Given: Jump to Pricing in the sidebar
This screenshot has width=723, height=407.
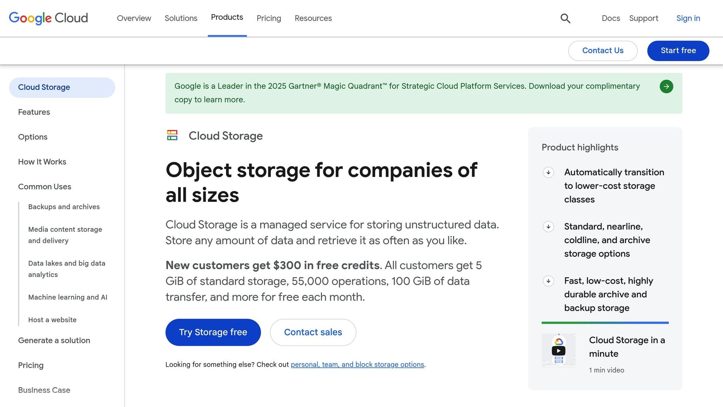Looking at the screenshot, I should [31, 365].
